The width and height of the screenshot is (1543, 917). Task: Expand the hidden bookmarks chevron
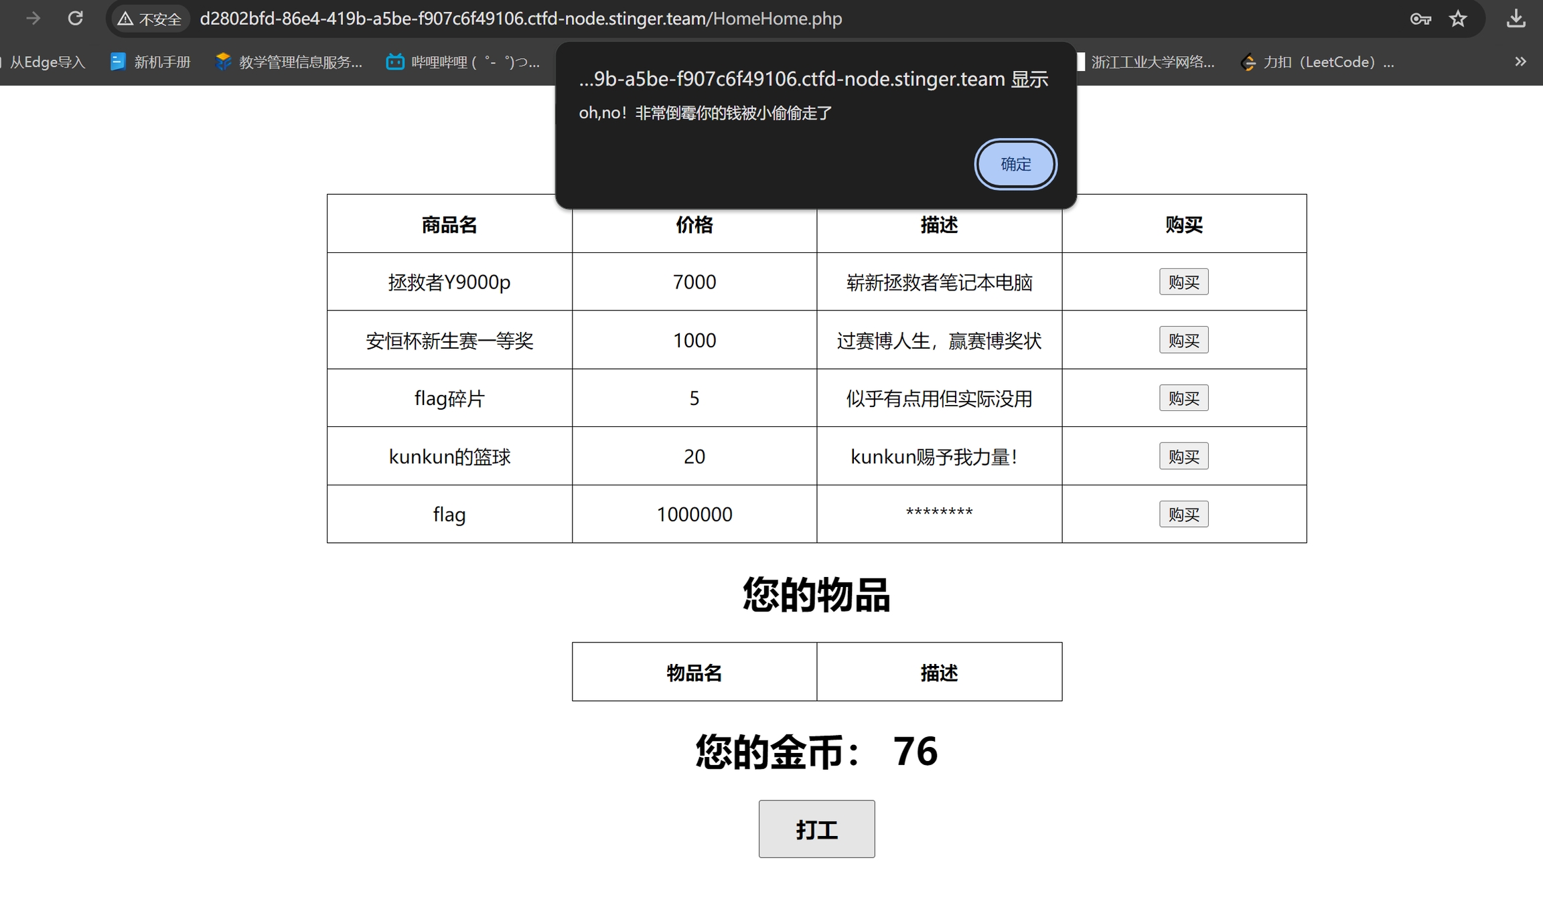coord(1520,62)
